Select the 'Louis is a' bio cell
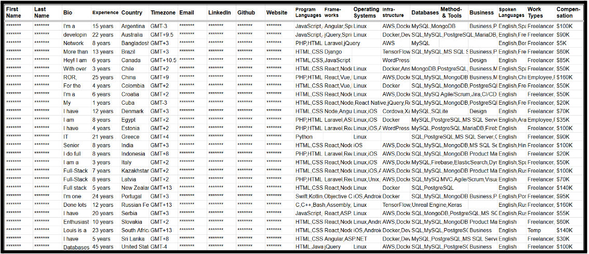The height and width of the screenshot is (254, 589). click(x=75, y=230)
